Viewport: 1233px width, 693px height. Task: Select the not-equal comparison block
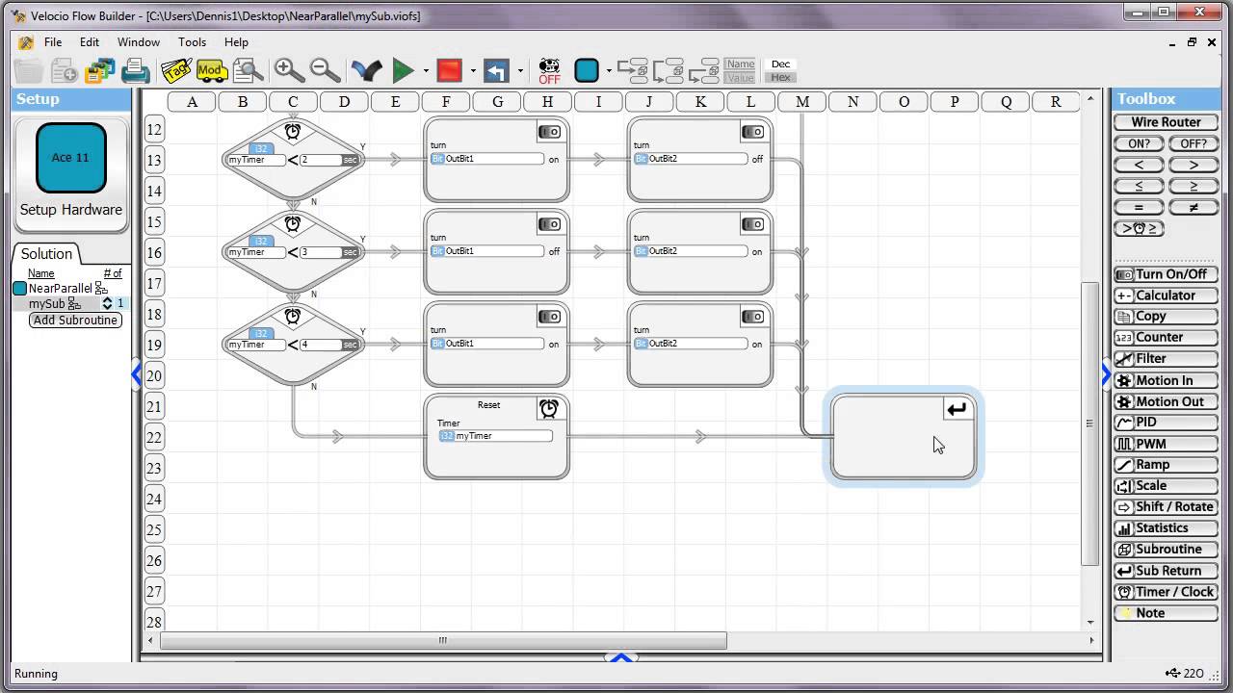pos(1193,207)
